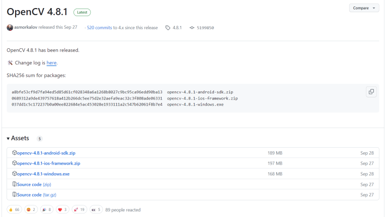Click the commit icon beside 5199850
The height and width of the screenshot is (217, 389).
tap(192, 28)
